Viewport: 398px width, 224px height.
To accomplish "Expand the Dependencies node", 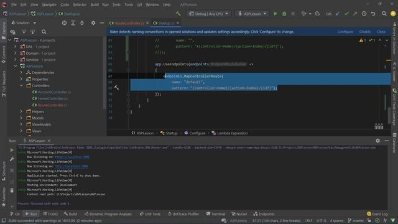I will coord(22,73).
